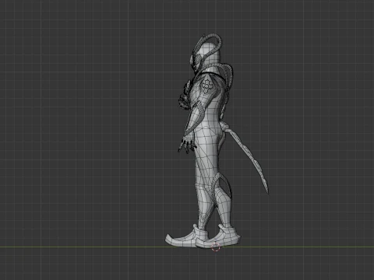Click the red-white 3D cursor at the feet
374x280 pixels.
(216, 247)
